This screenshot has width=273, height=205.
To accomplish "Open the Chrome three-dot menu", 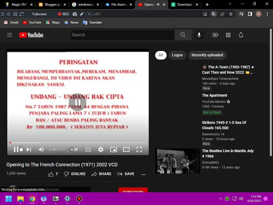I will pyautogui.click(x=267, y=14).
